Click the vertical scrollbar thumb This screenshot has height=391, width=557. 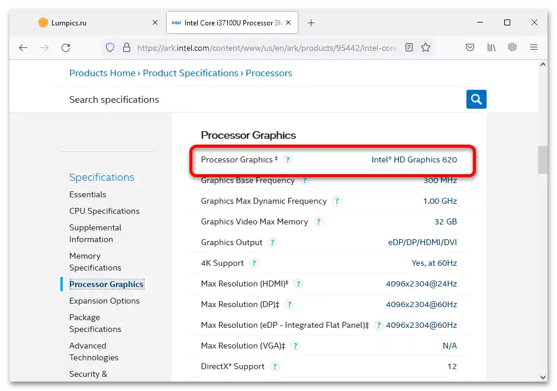(x=542, y=160)
